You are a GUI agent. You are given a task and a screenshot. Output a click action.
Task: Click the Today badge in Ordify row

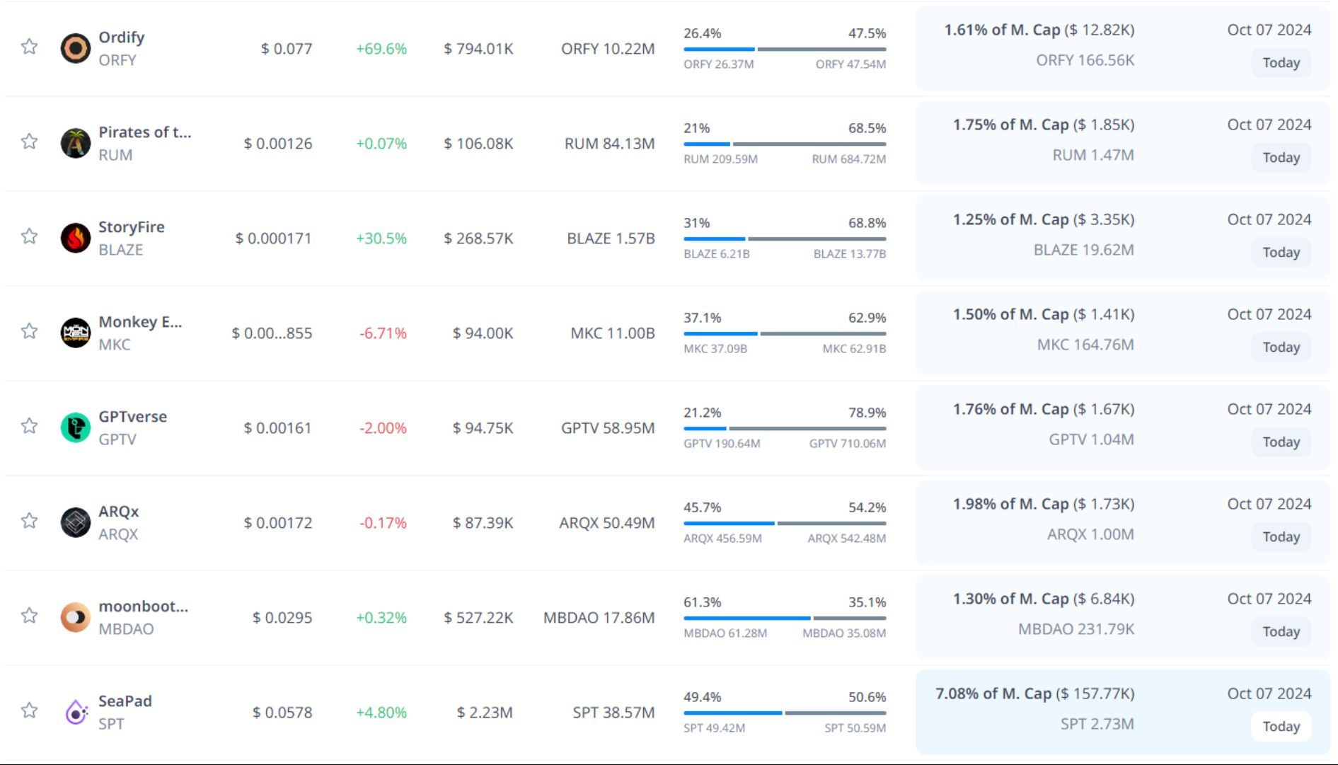pyautogui.click(x=1281, y=62)
